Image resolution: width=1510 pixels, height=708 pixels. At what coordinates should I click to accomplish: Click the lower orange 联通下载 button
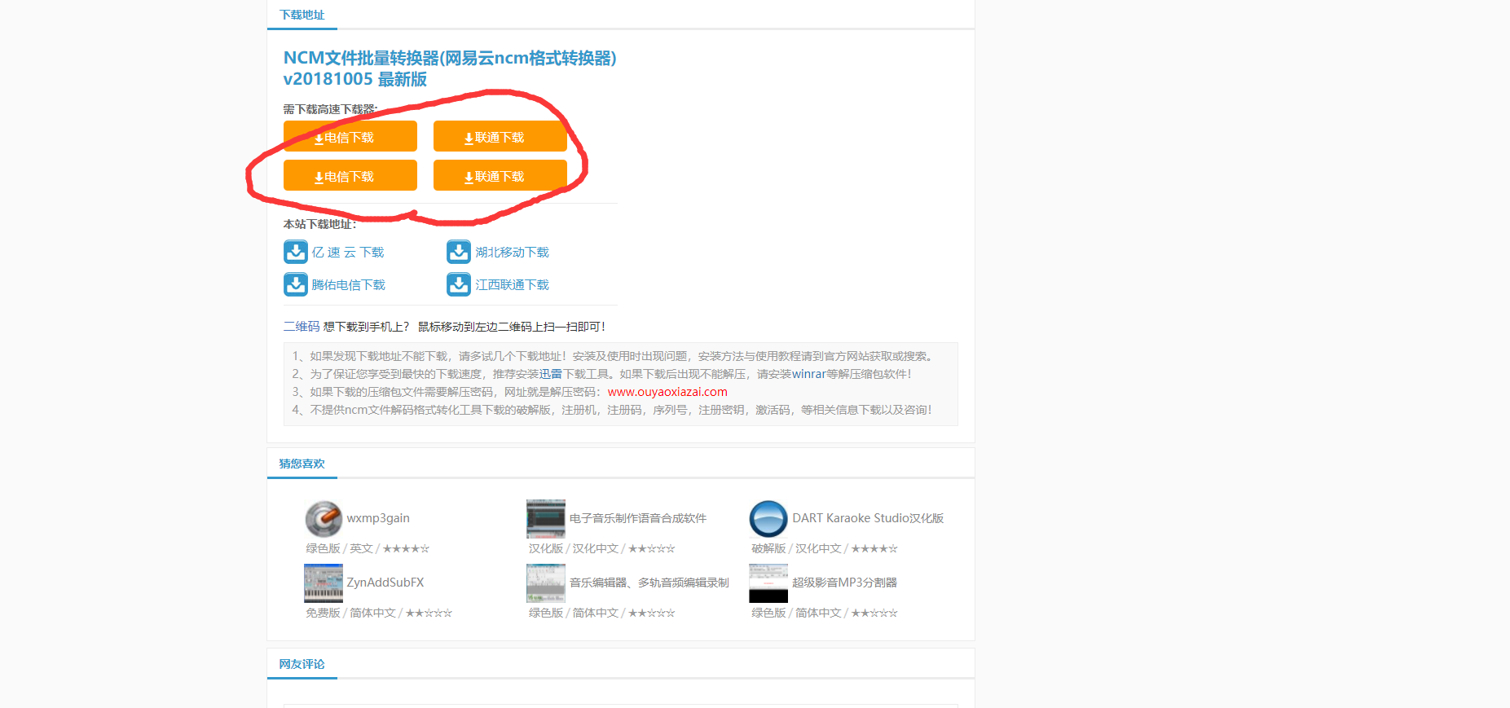coord(500,175)
